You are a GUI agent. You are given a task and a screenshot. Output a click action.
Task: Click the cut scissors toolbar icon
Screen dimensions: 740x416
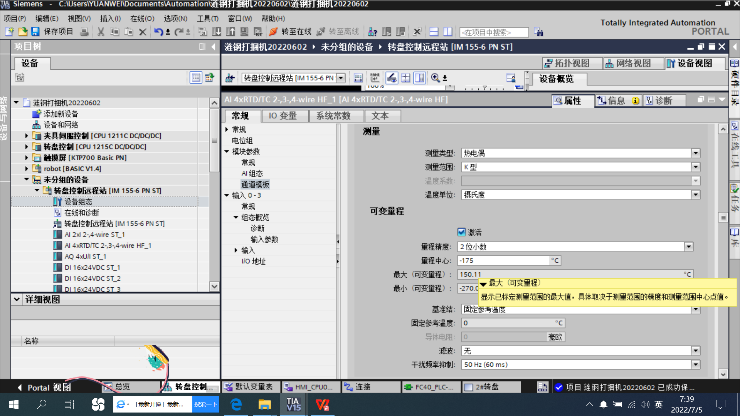101,32
